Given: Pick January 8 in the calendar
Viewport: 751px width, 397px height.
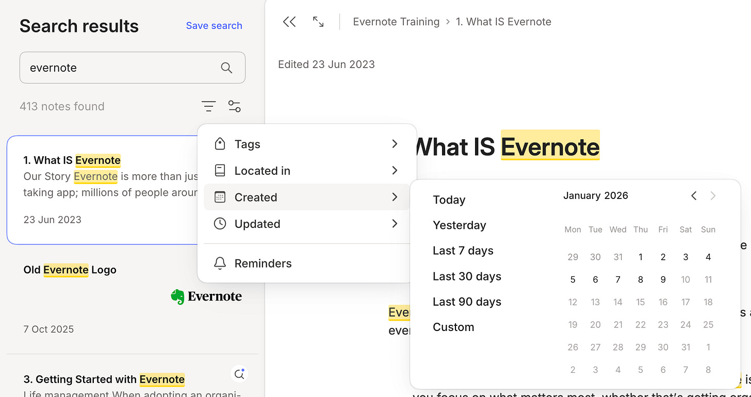Looking at the screenshot, I should point(641,279).
